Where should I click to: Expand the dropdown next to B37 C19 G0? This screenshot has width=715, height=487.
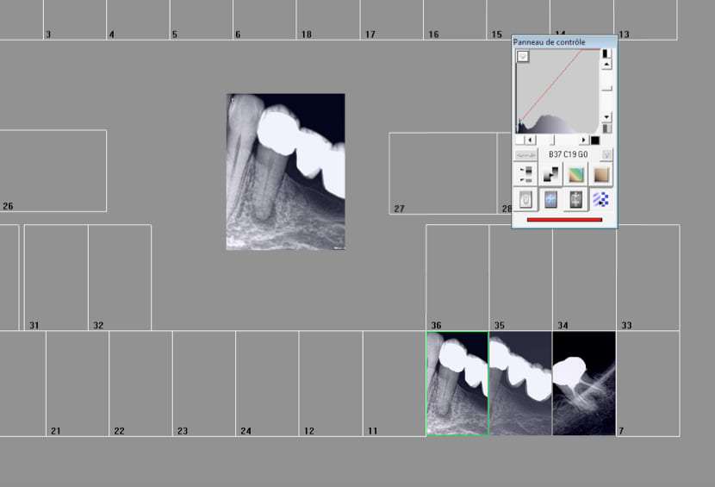(606, 154)
